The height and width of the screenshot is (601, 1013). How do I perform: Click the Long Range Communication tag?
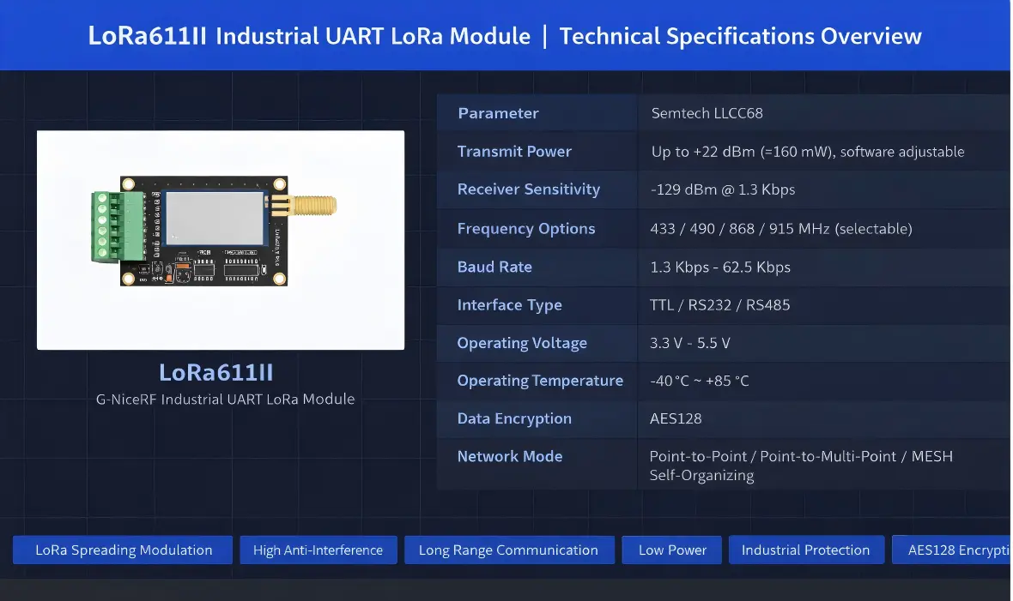point(509,550)
